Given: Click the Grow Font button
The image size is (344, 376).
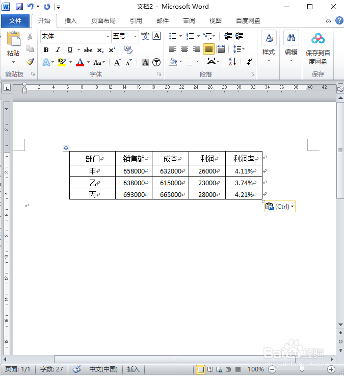Looking at the screenshot, I should tap(117, 62).
